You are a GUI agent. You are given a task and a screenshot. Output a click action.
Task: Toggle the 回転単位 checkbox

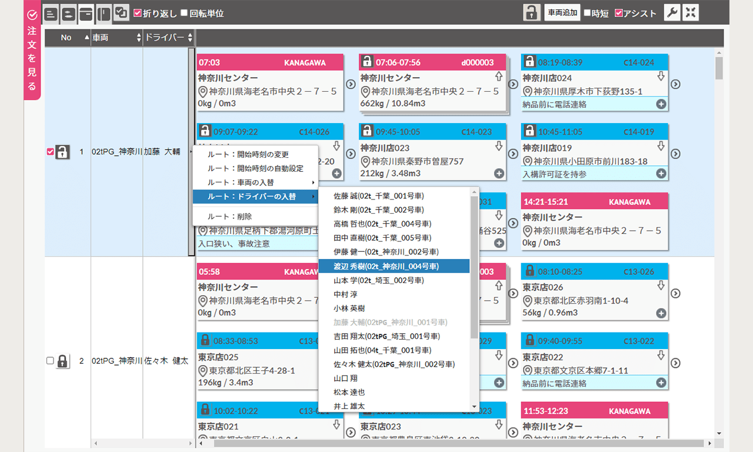(x=184, y=13)
